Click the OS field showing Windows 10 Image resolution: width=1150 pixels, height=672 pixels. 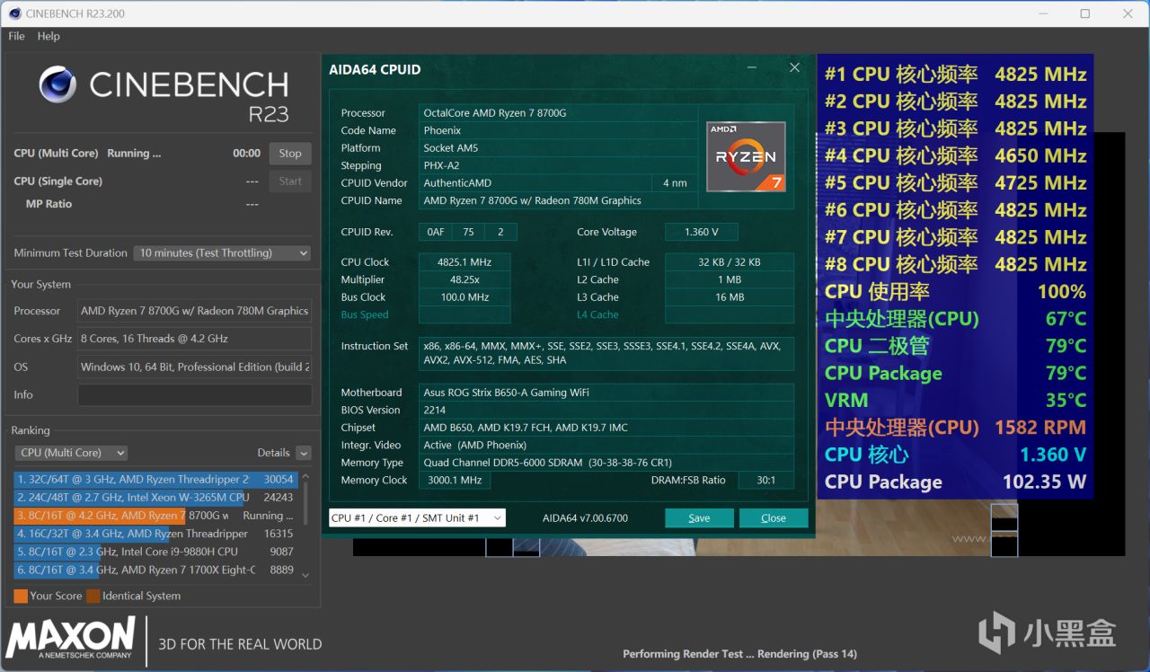coord(195,367)
